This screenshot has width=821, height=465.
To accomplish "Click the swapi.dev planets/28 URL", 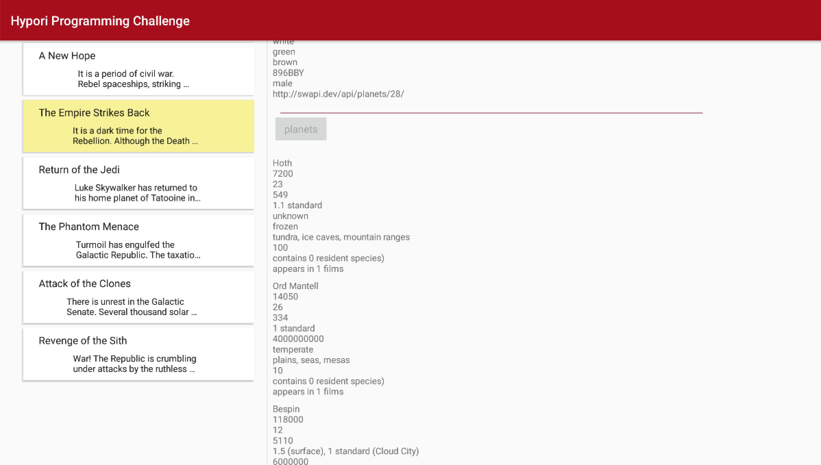I will [338, 94].
